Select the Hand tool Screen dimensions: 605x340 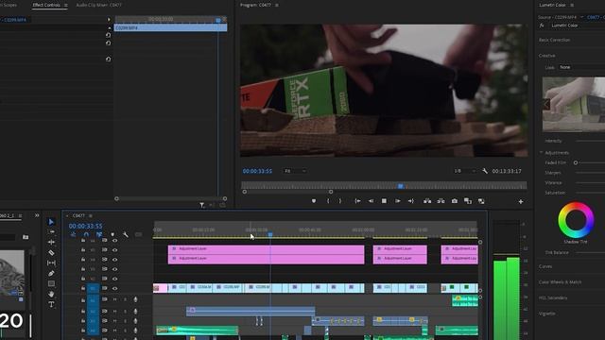coord(51,294)
